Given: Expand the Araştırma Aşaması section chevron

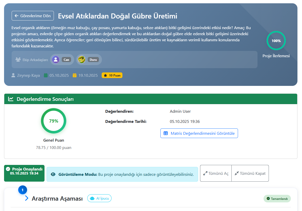Looking at the screenshot, I should click(27, 198).
